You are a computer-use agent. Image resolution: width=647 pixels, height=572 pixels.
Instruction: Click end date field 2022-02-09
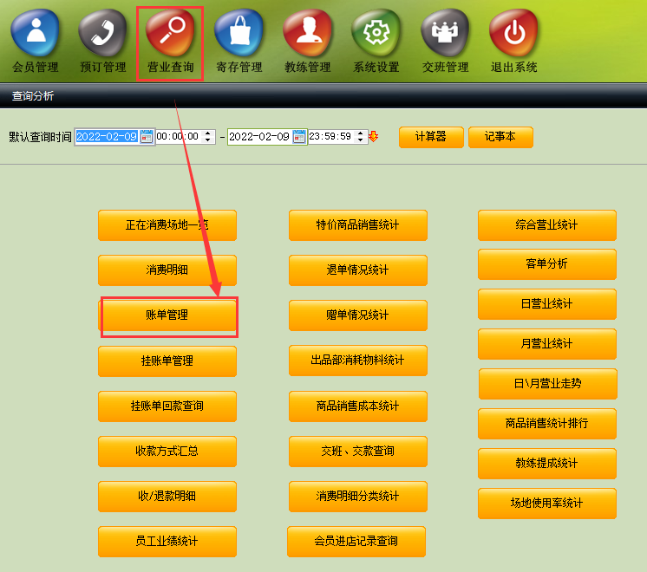tap(259, 137)
